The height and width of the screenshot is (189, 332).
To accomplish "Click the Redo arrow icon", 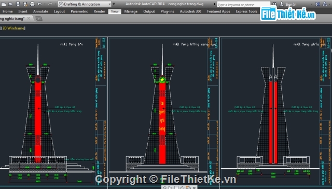I will (50, 4).
